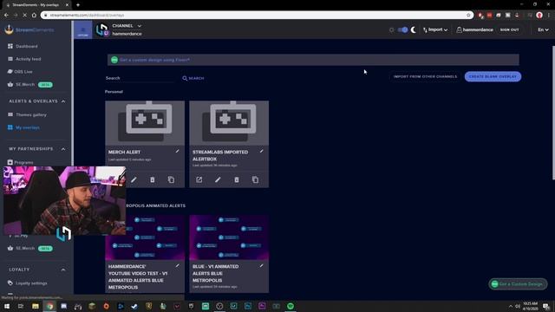The height and width of the screenshot is (312, 555).
Task: Click the Fiverr custom design banner link
Action: (x=154, y=60)
